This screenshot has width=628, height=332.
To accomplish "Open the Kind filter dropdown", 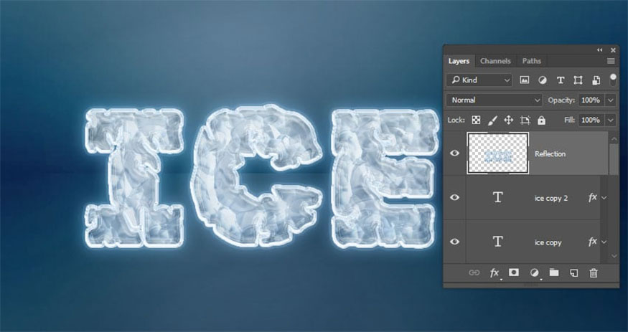I will [479, 80].
